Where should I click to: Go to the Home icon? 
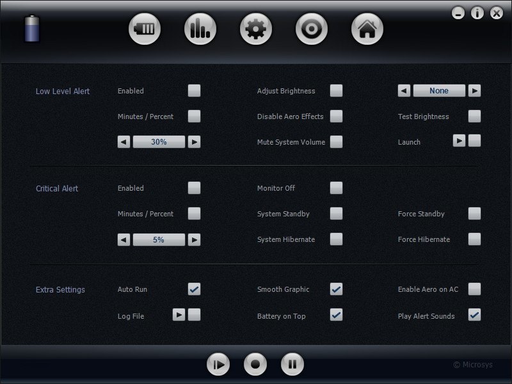[x=367, y=29]
